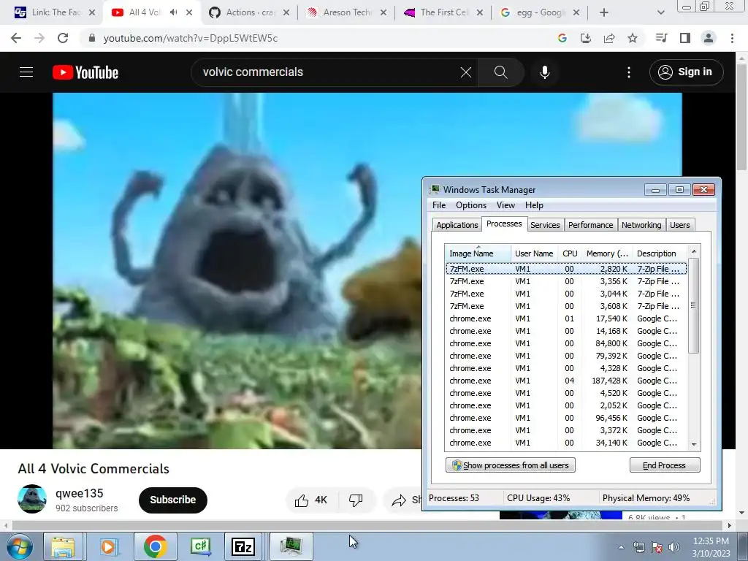Go back in Chrome browser

pyautogui.click(x=16, y=38)
